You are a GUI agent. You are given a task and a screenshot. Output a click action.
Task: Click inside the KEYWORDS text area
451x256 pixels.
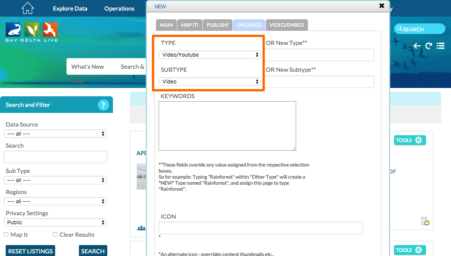click(x=227, y=126)
